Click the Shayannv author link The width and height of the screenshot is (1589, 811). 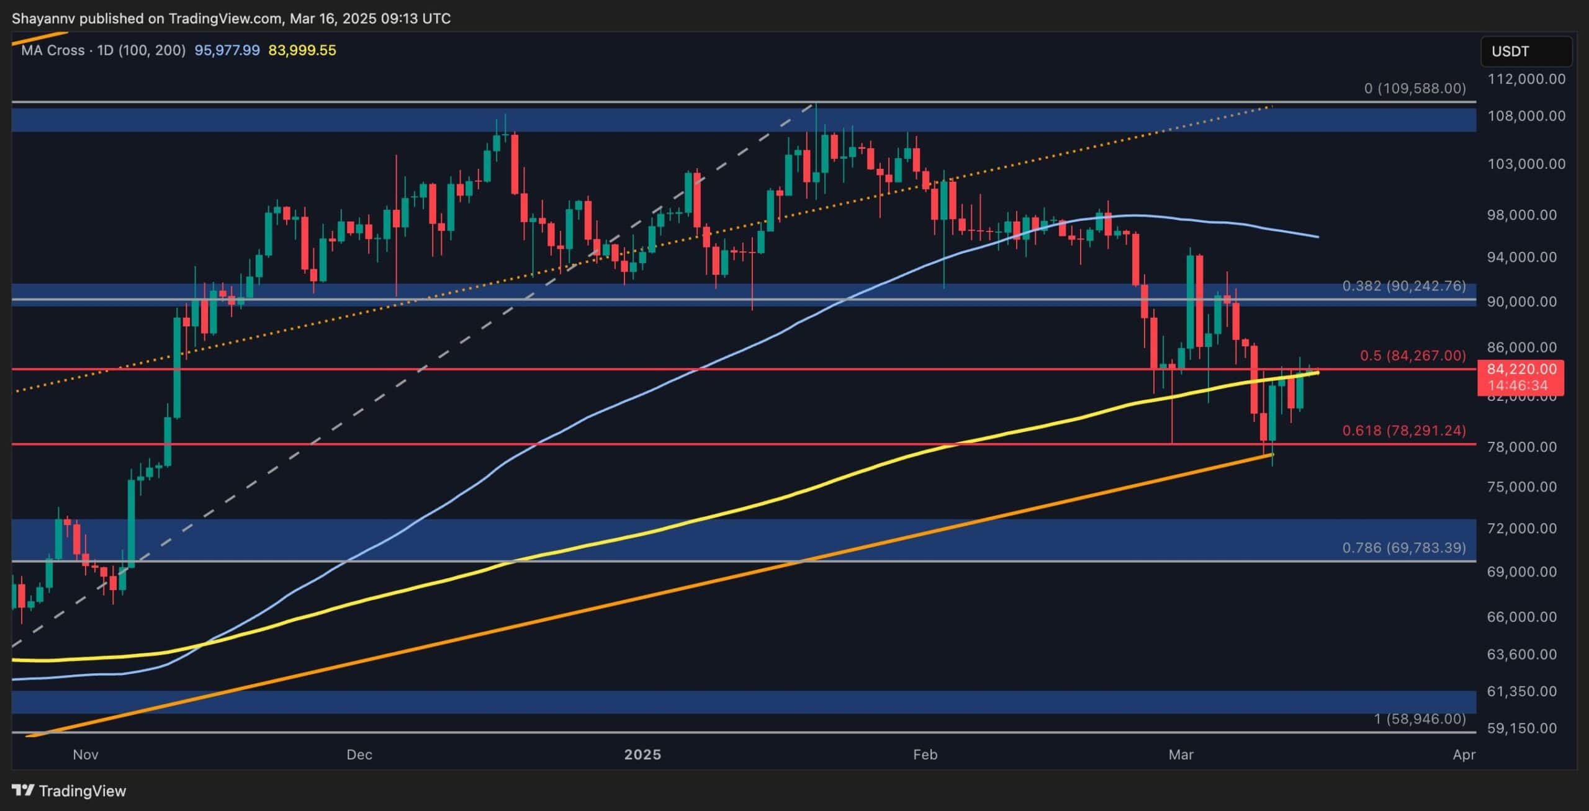click(43, 18)
